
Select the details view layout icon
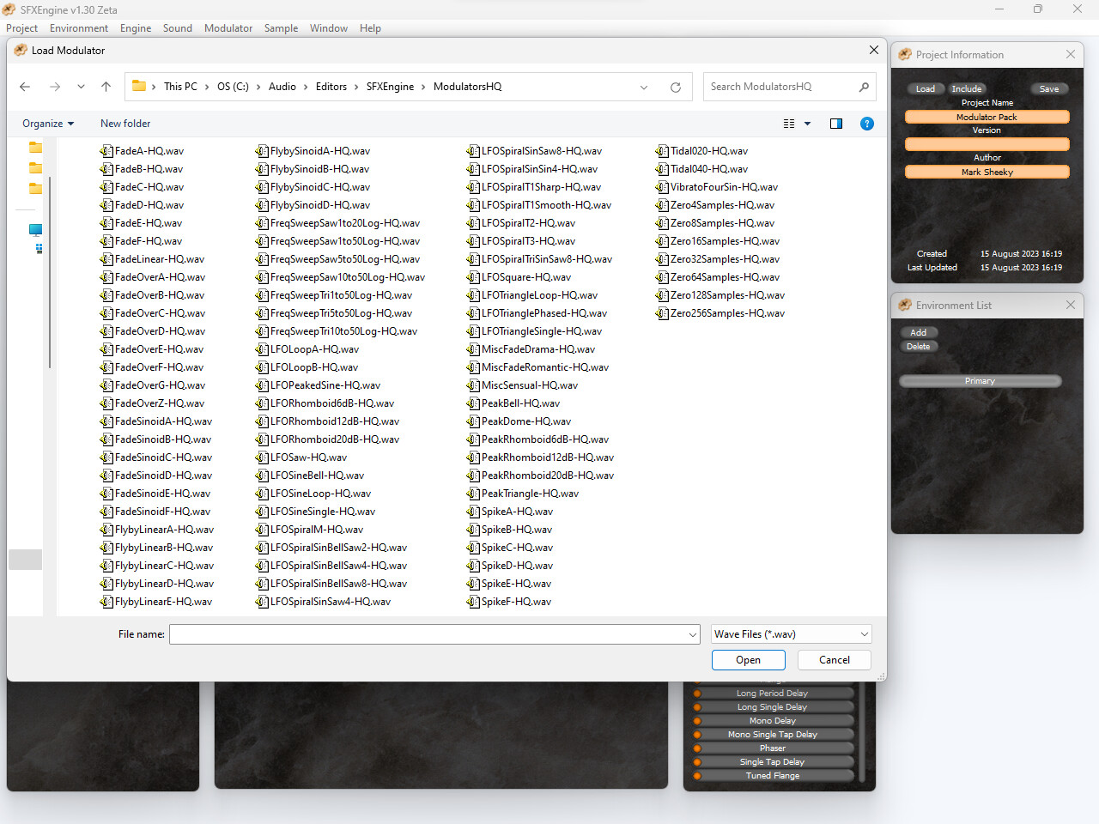coord(788,124)
